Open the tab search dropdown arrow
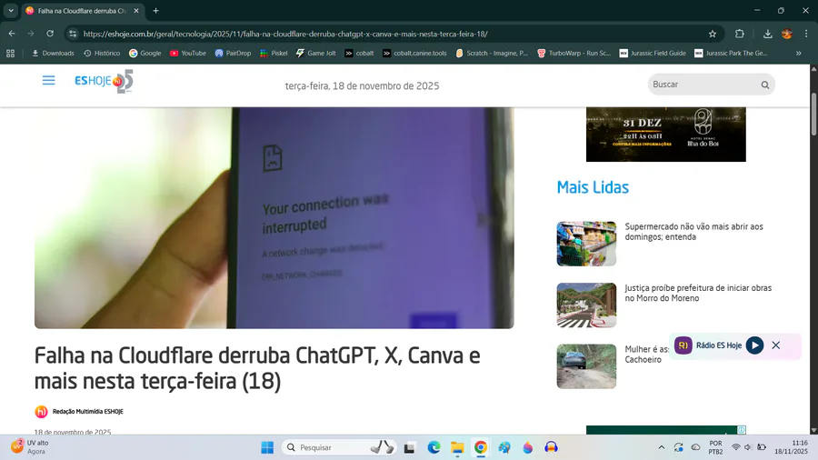 click(10, 10)
